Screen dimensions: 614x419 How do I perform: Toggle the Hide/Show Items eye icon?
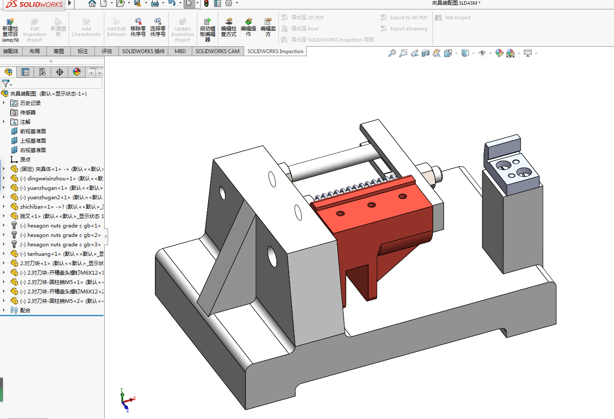482,53
